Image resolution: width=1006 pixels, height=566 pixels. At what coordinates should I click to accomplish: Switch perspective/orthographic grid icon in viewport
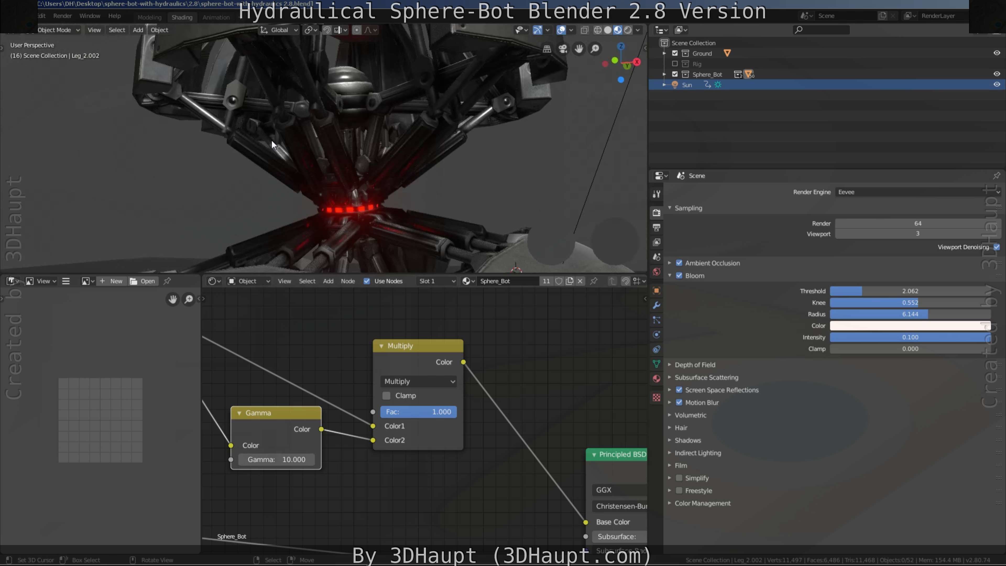(x=547, y=49)
